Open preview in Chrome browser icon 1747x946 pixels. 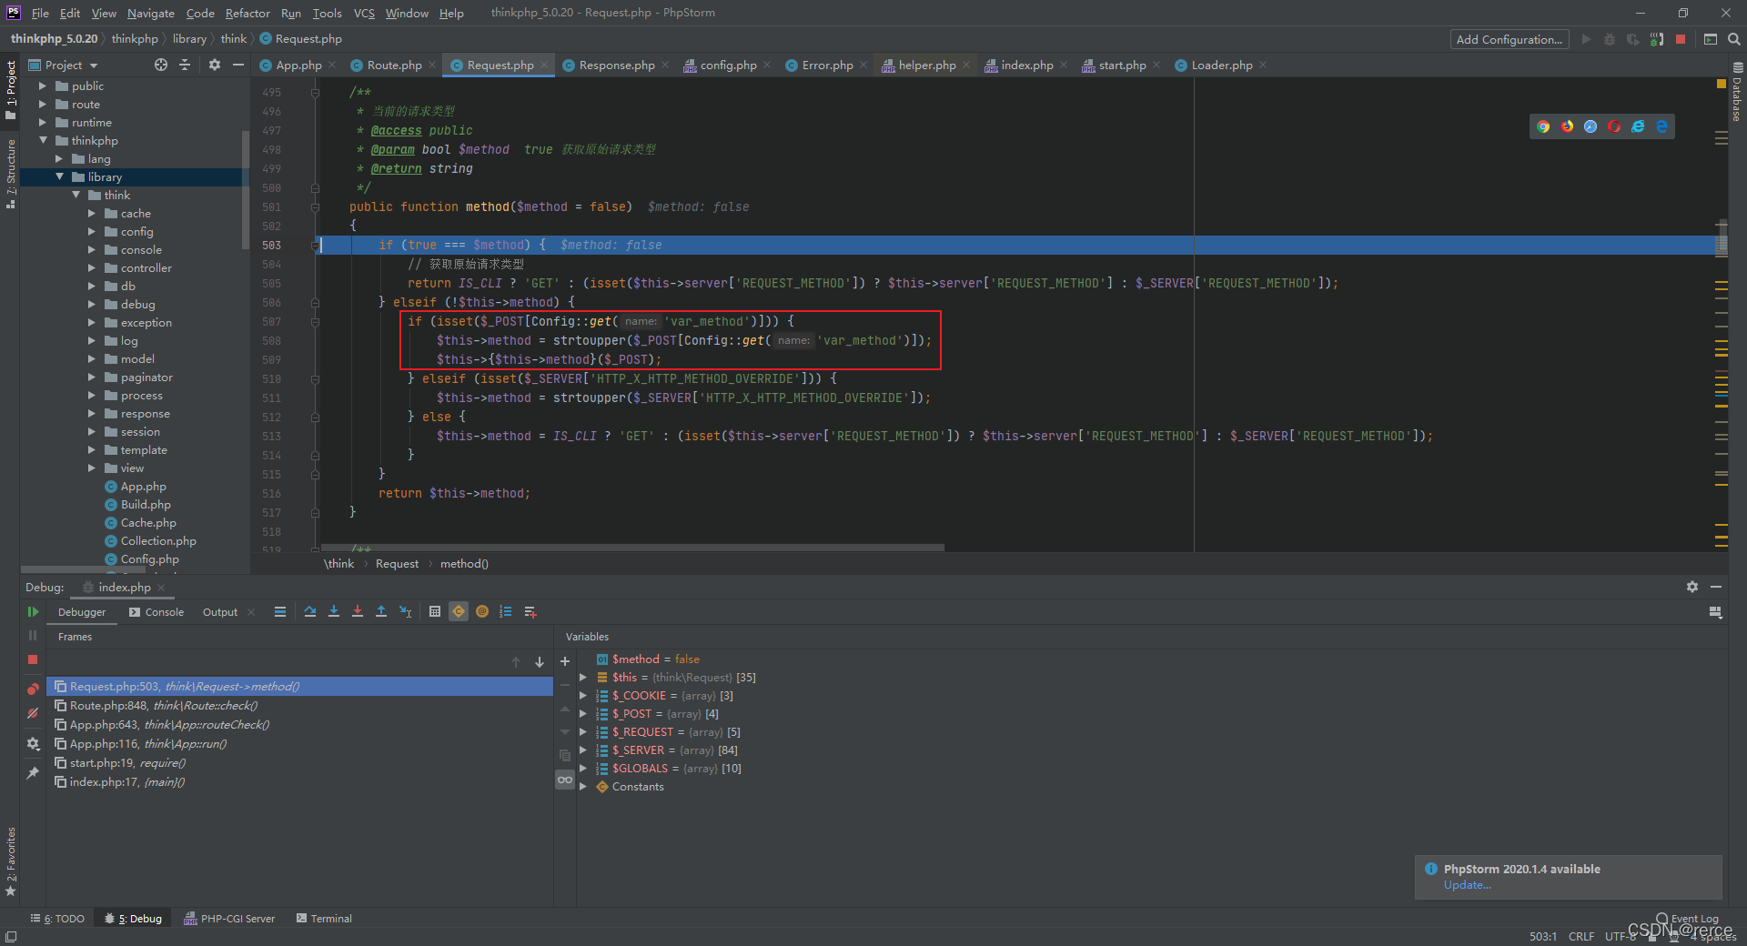pos(1543,126)
